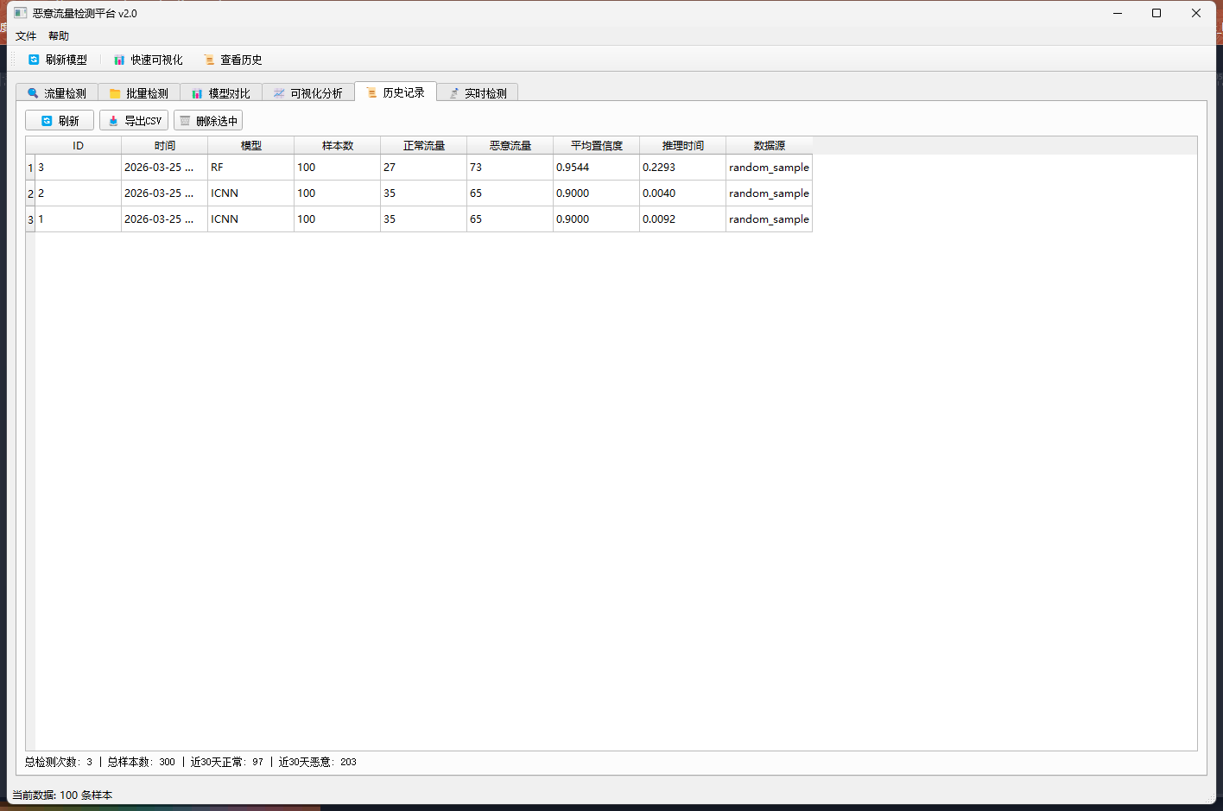
Task: Click 查看历史 in the toolbar
Action: tap(233, 60)
